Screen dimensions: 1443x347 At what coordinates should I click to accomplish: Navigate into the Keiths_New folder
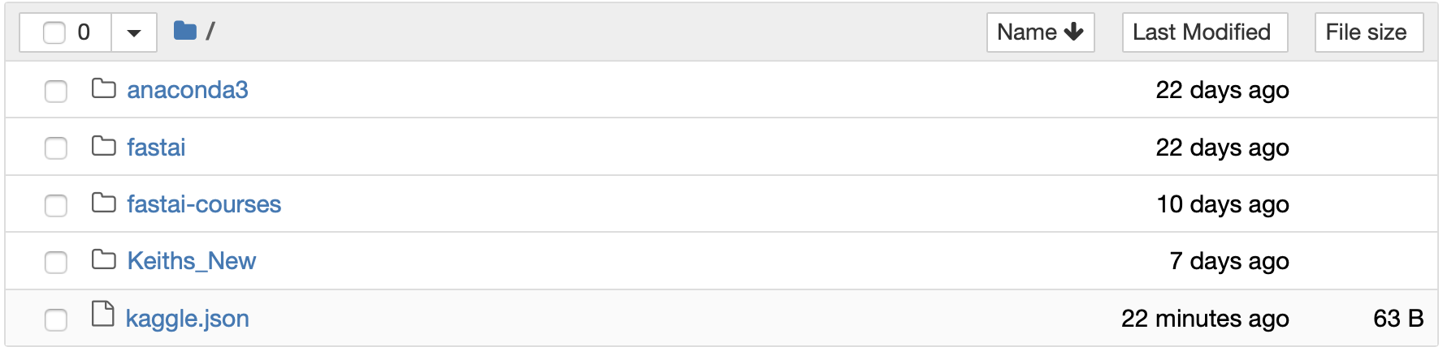[x=192, y=261]
